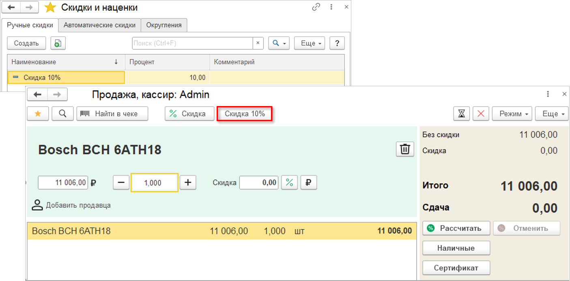
Task: Click the Без скидки value 11 006,00
Action: [x=538, y=135]
